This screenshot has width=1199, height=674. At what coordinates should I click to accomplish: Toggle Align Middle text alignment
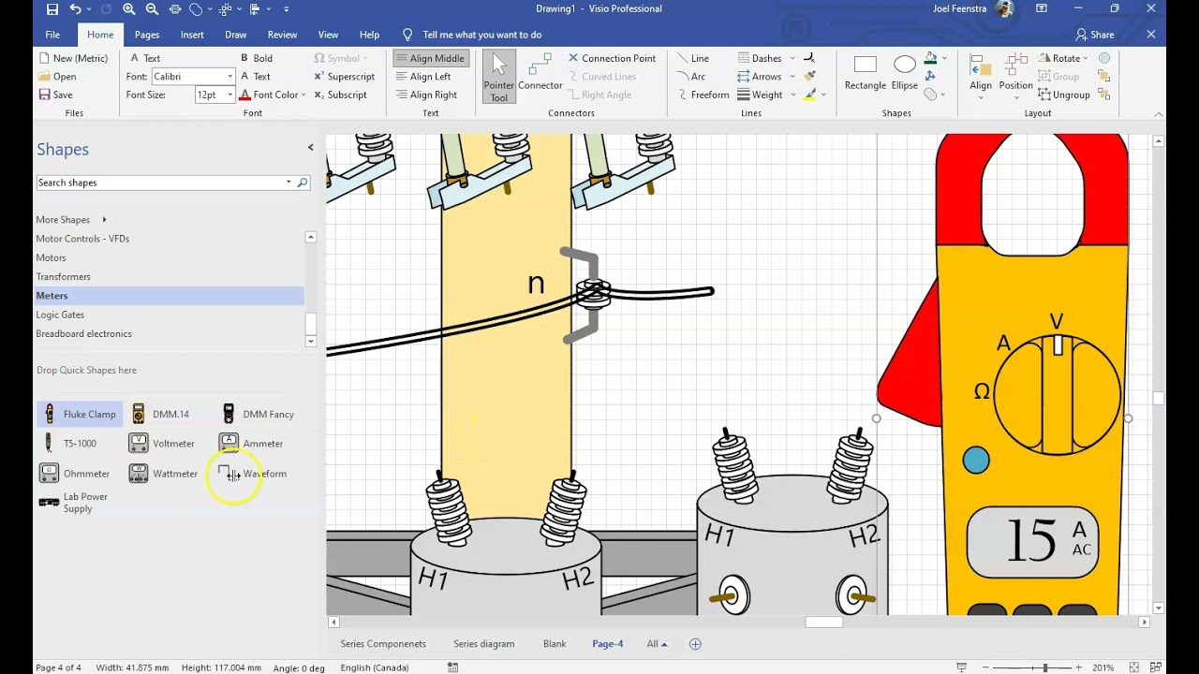pos(430,58)
